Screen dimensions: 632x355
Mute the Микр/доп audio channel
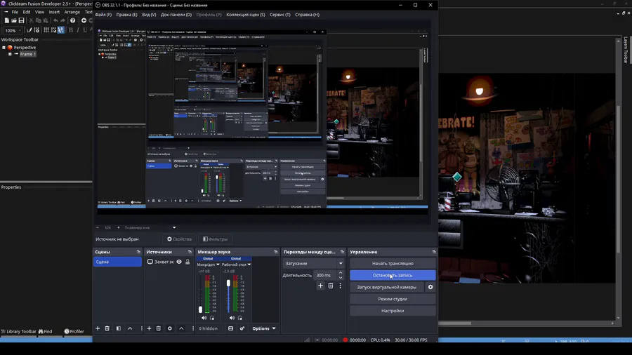[204, 318]
